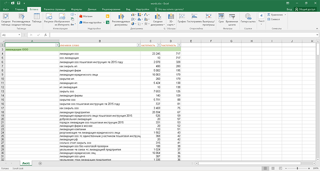Zoom in with the plus button
320x171 pixels.
[309, 168]
